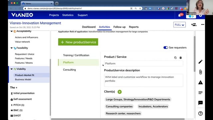The height and width of the screenshot is (120, 213).
Task: Open Features / Needs
Action: click(24, 58)
